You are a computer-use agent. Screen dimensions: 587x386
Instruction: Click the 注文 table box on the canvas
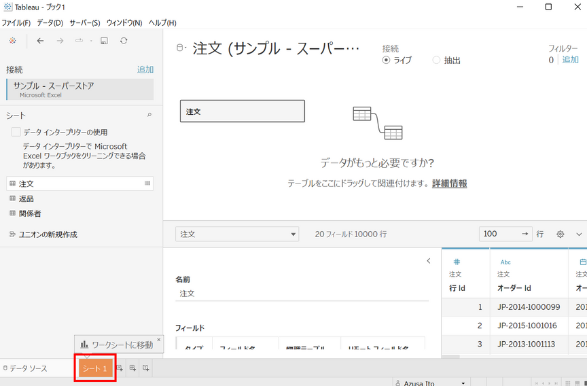(243, 111)
